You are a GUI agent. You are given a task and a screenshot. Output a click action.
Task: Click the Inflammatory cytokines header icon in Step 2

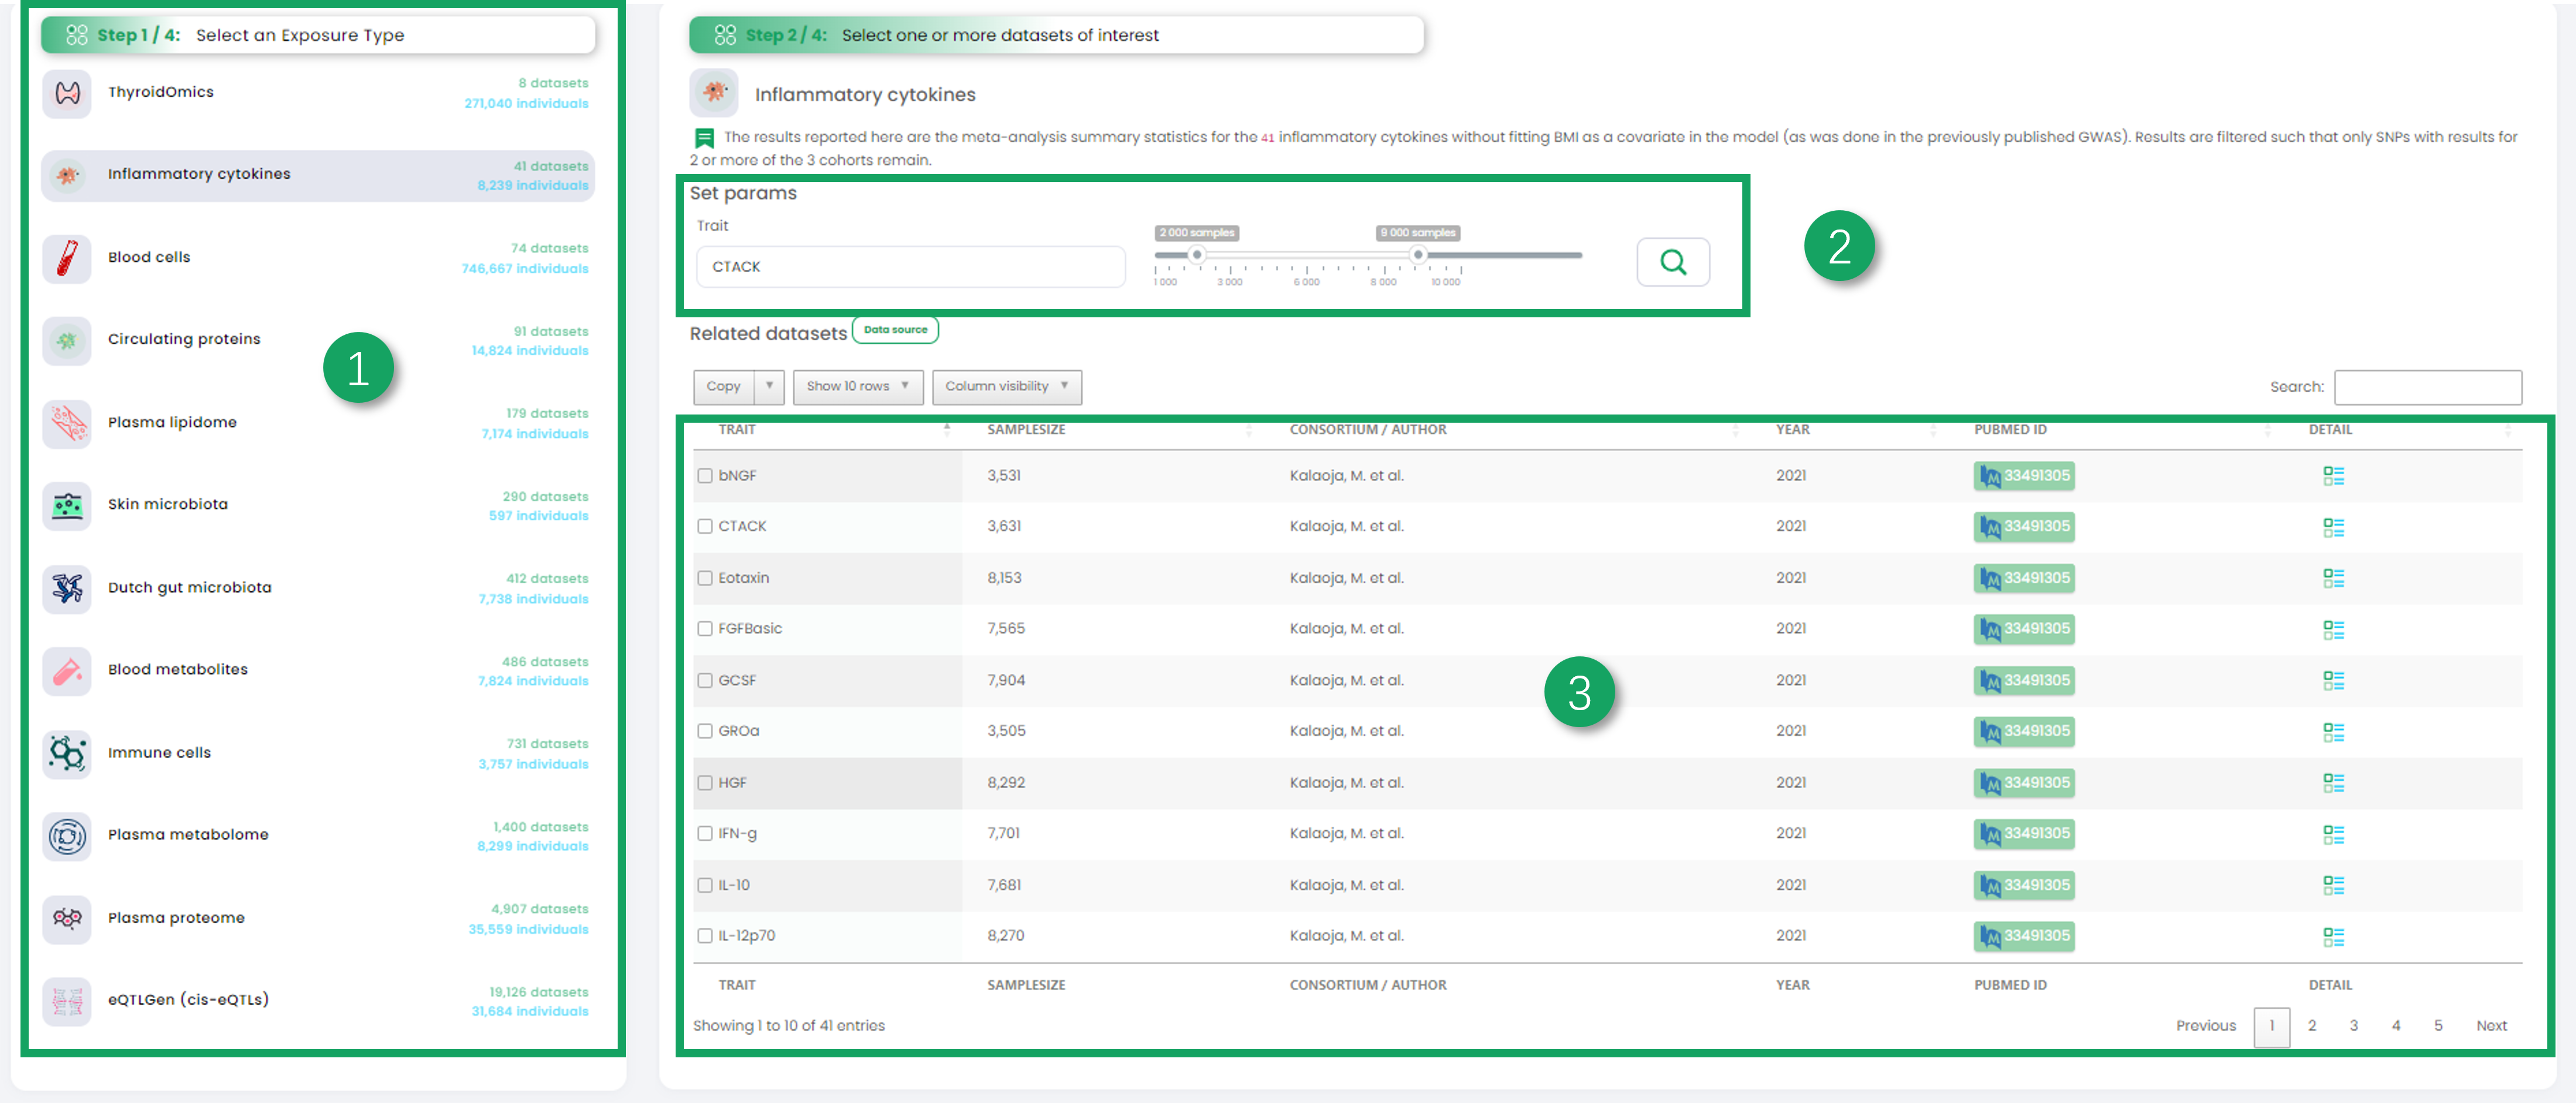[713, 93]
